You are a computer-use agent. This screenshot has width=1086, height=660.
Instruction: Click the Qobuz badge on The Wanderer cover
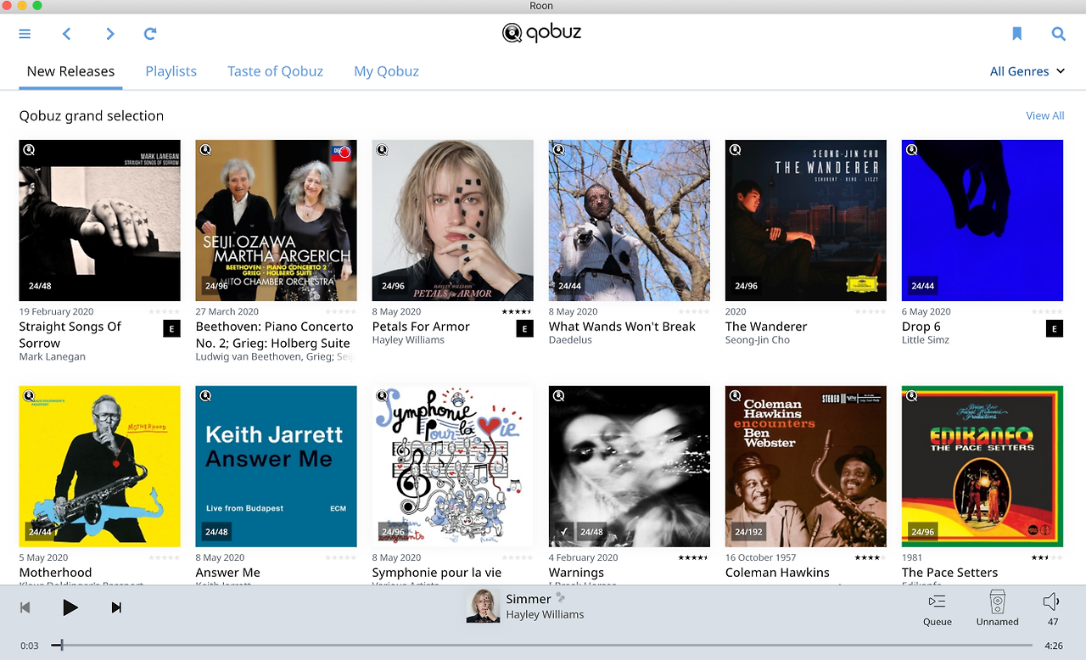(x=735, y=150)
